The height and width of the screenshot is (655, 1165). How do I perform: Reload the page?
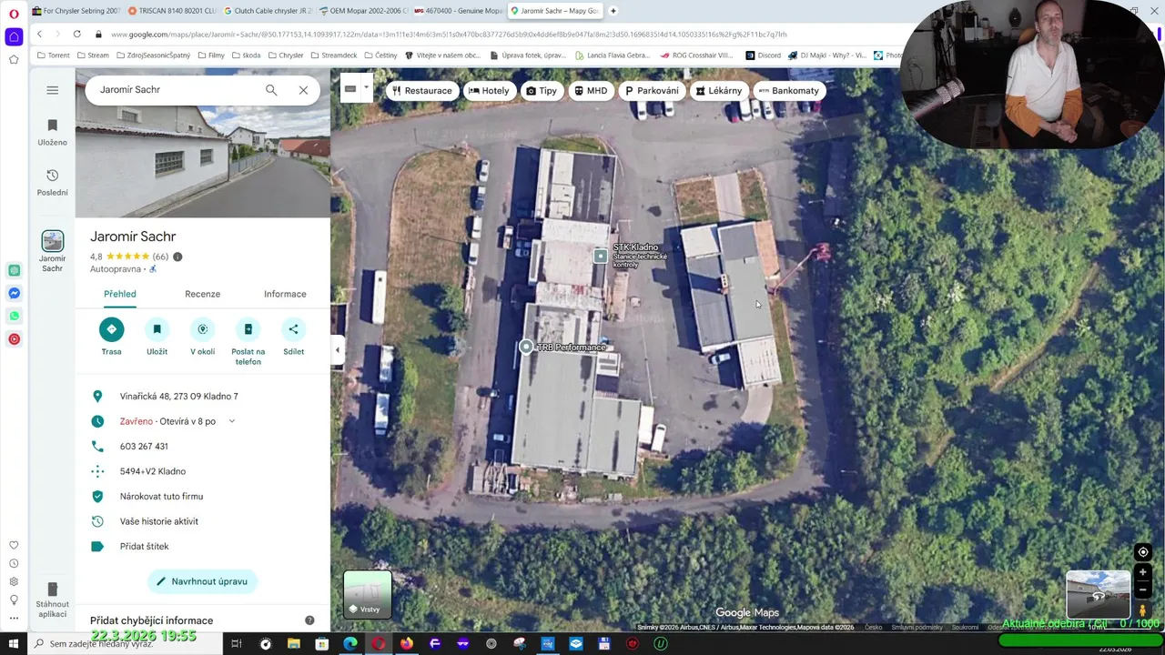[76, 35]
